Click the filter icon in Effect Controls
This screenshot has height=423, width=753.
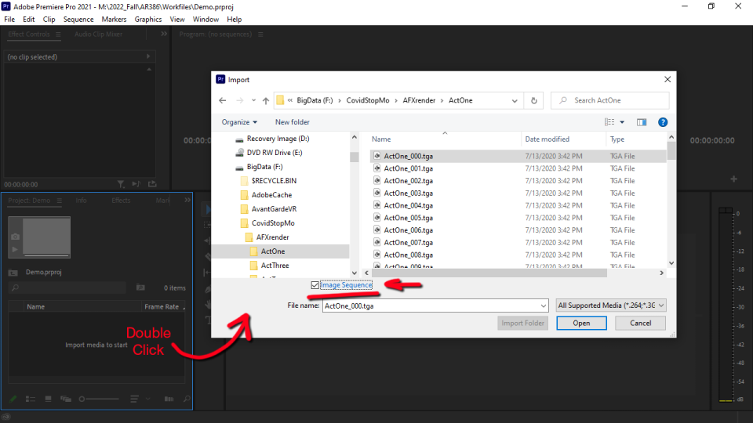pyautogui.click(x=121, y=184)
